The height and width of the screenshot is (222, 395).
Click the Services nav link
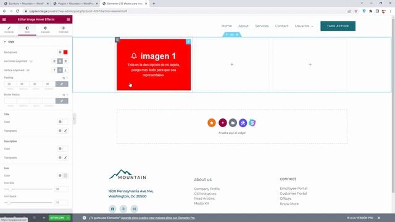262,26
